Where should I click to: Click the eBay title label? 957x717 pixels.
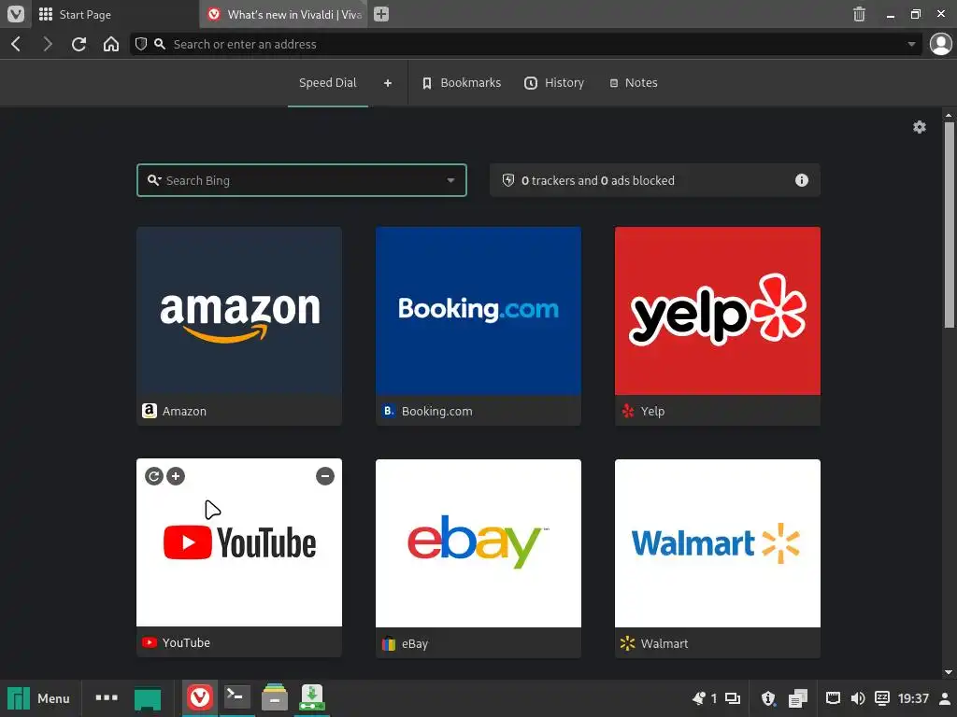click(415, 643)
